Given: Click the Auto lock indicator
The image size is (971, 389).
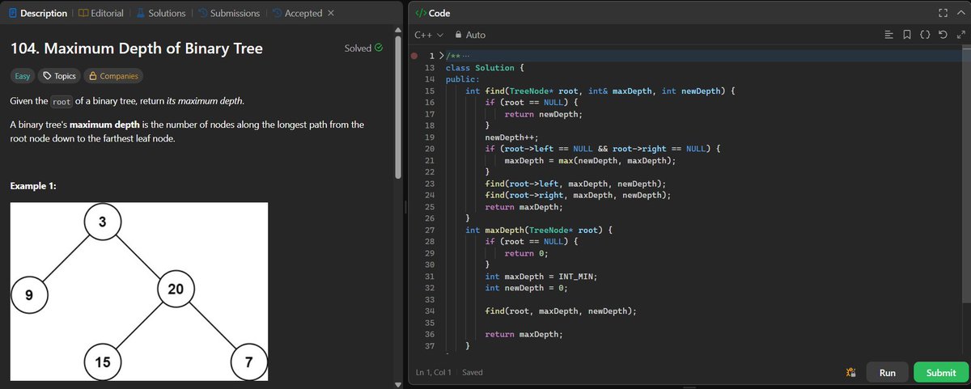Looking at the screenshot, I should tap(470, 35).
